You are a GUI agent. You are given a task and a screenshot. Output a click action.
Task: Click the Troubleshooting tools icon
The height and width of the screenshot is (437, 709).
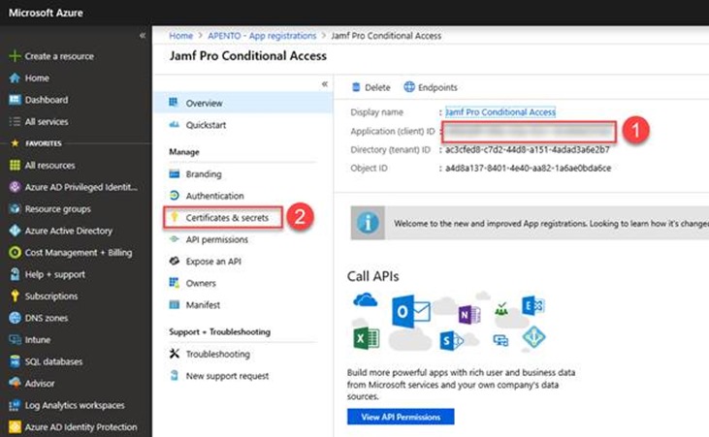pyautogui.click(x=174, y=354)
